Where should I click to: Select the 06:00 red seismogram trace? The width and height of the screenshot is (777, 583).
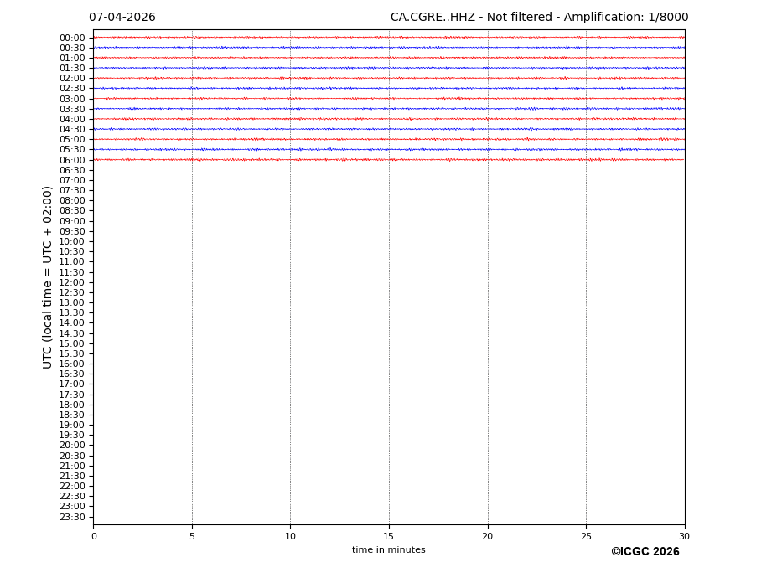click(388, 159)
